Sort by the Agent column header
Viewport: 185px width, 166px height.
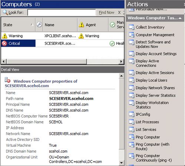93,25
